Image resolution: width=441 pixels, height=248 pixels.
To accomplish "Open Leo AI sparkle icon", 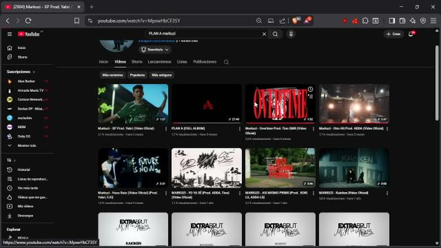I will (413, 21).
